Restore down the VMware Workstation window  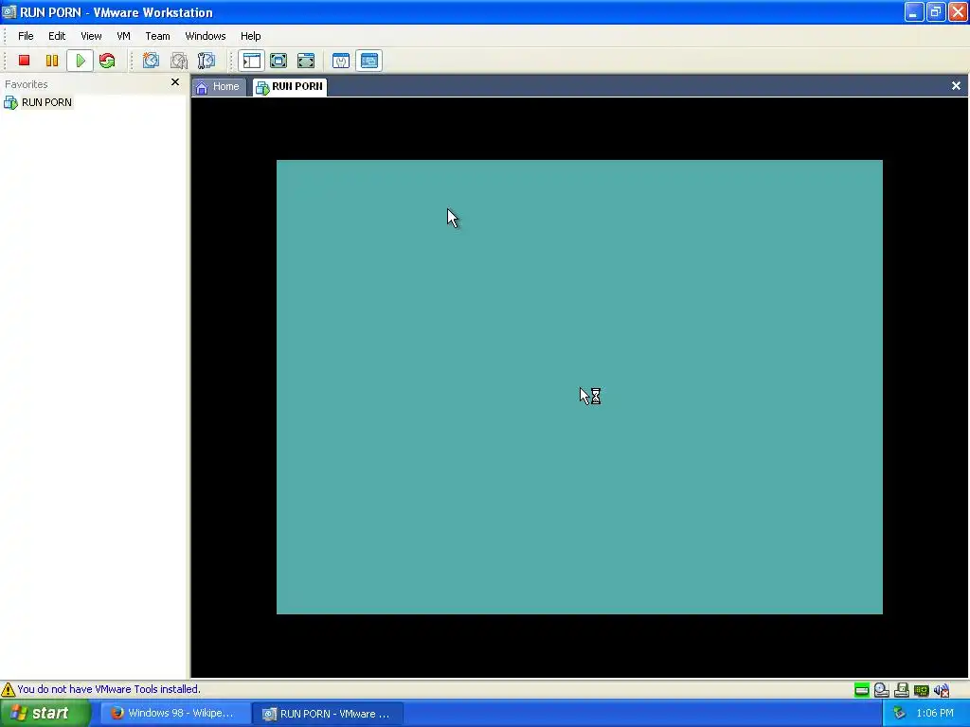936,11
